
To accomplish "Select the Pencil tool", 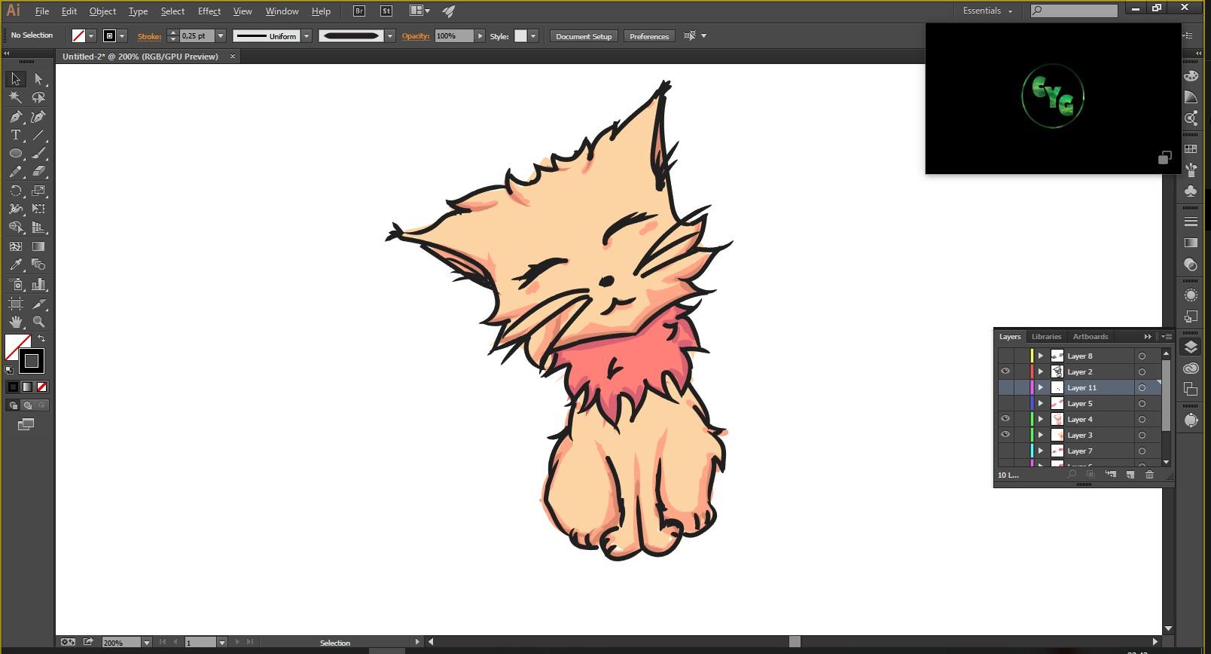I will pos(16,172).
